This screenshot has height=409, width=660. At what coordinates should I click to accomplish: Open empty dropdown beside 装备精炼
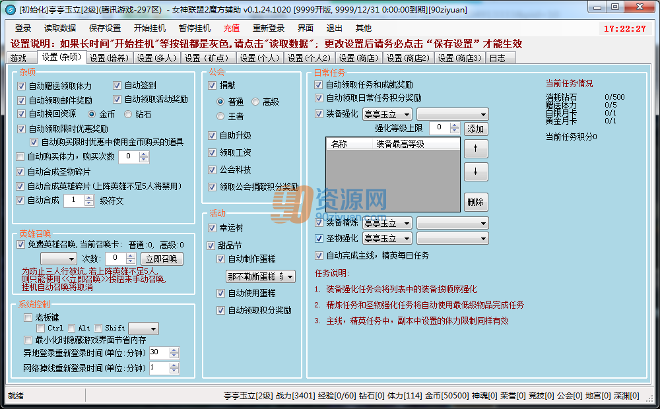(x=453, y=223)
